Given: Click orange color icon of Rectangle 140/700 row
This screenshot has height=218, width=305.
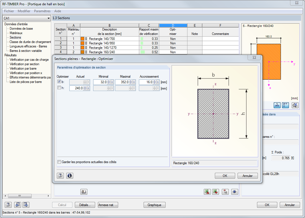Looking at the screenshot, I should click(82, 39).
